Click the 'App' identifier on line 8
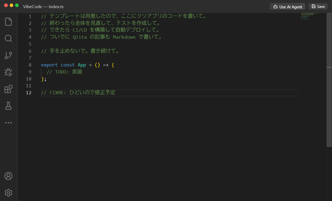The image size is (332, 201). 82,65
